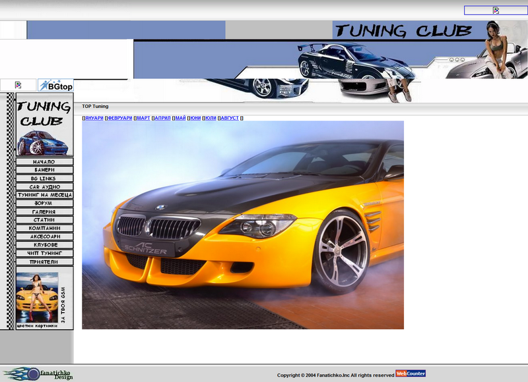Click the orange BMW AC Schnitzer photo
528x382 pixels.
point(243,225)
